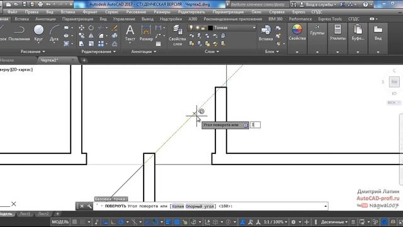Open the Размеры menu
The height and width of the screenshot is (227, 403).
click(162, 12)
